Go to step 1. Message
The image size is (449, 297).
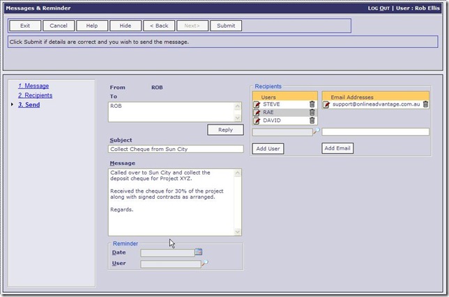33,86
